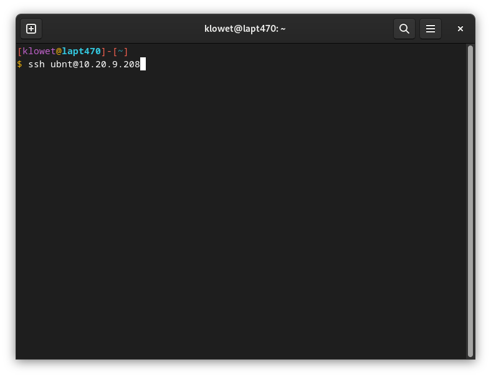The image size is (491, 377).
Task: Click the hostname lapt470 in prompt
Action: (x=81, y=52)
